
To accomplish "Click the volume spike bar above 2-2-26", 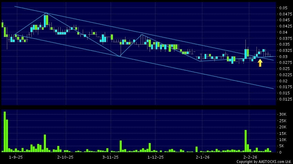I will (245, 141).
